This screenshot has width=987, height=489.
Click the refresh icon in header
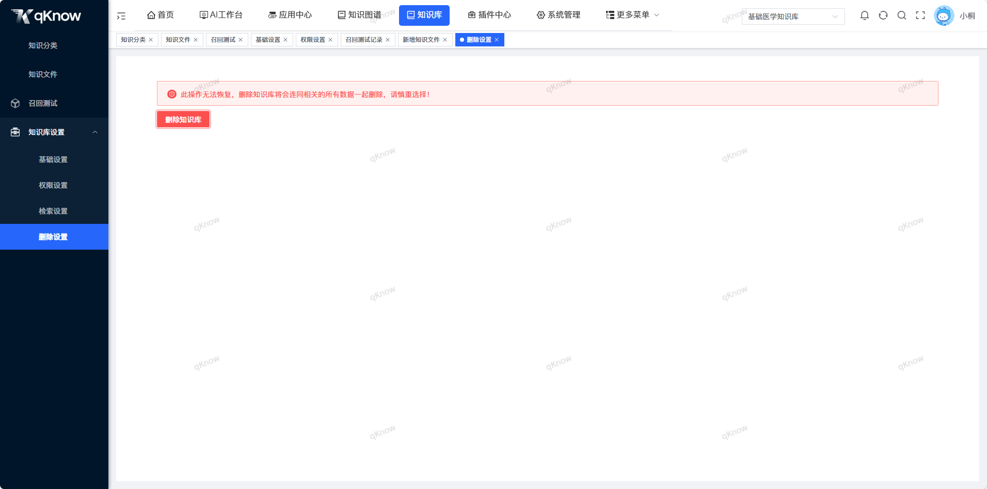pyautogui.click(x=883, y=15)
